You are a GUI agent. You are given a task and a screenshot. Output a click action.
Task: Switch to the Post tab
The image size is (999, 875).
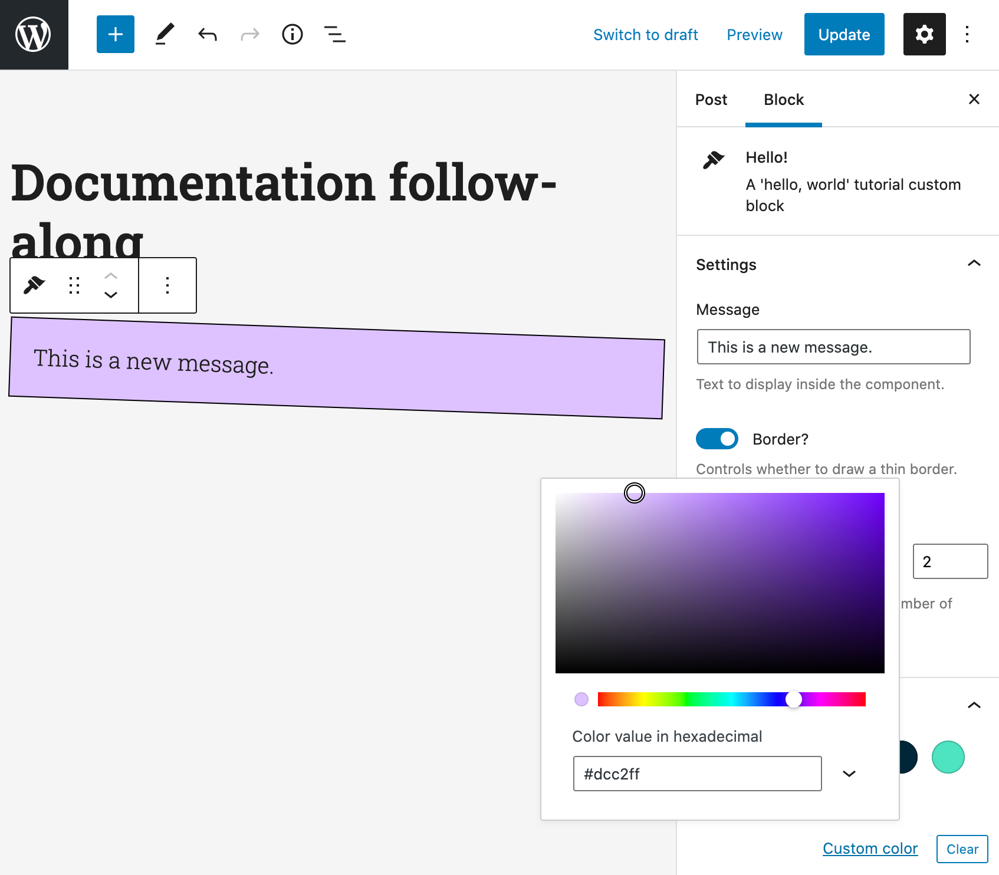click(x=711, y=100)
